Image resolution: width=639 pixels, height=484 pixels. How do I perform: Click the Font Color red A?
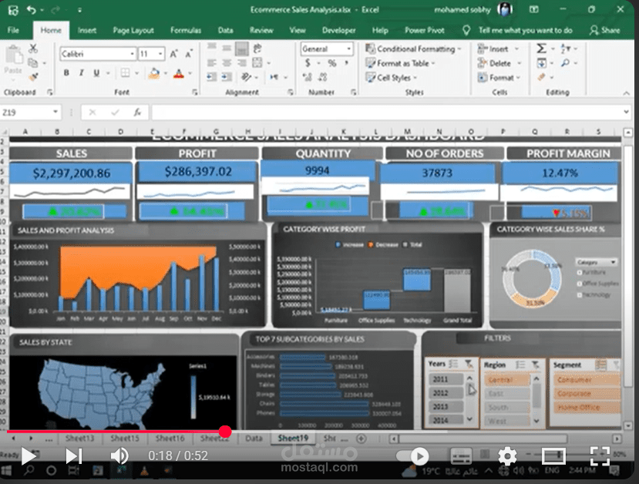(x=179, y=73)
